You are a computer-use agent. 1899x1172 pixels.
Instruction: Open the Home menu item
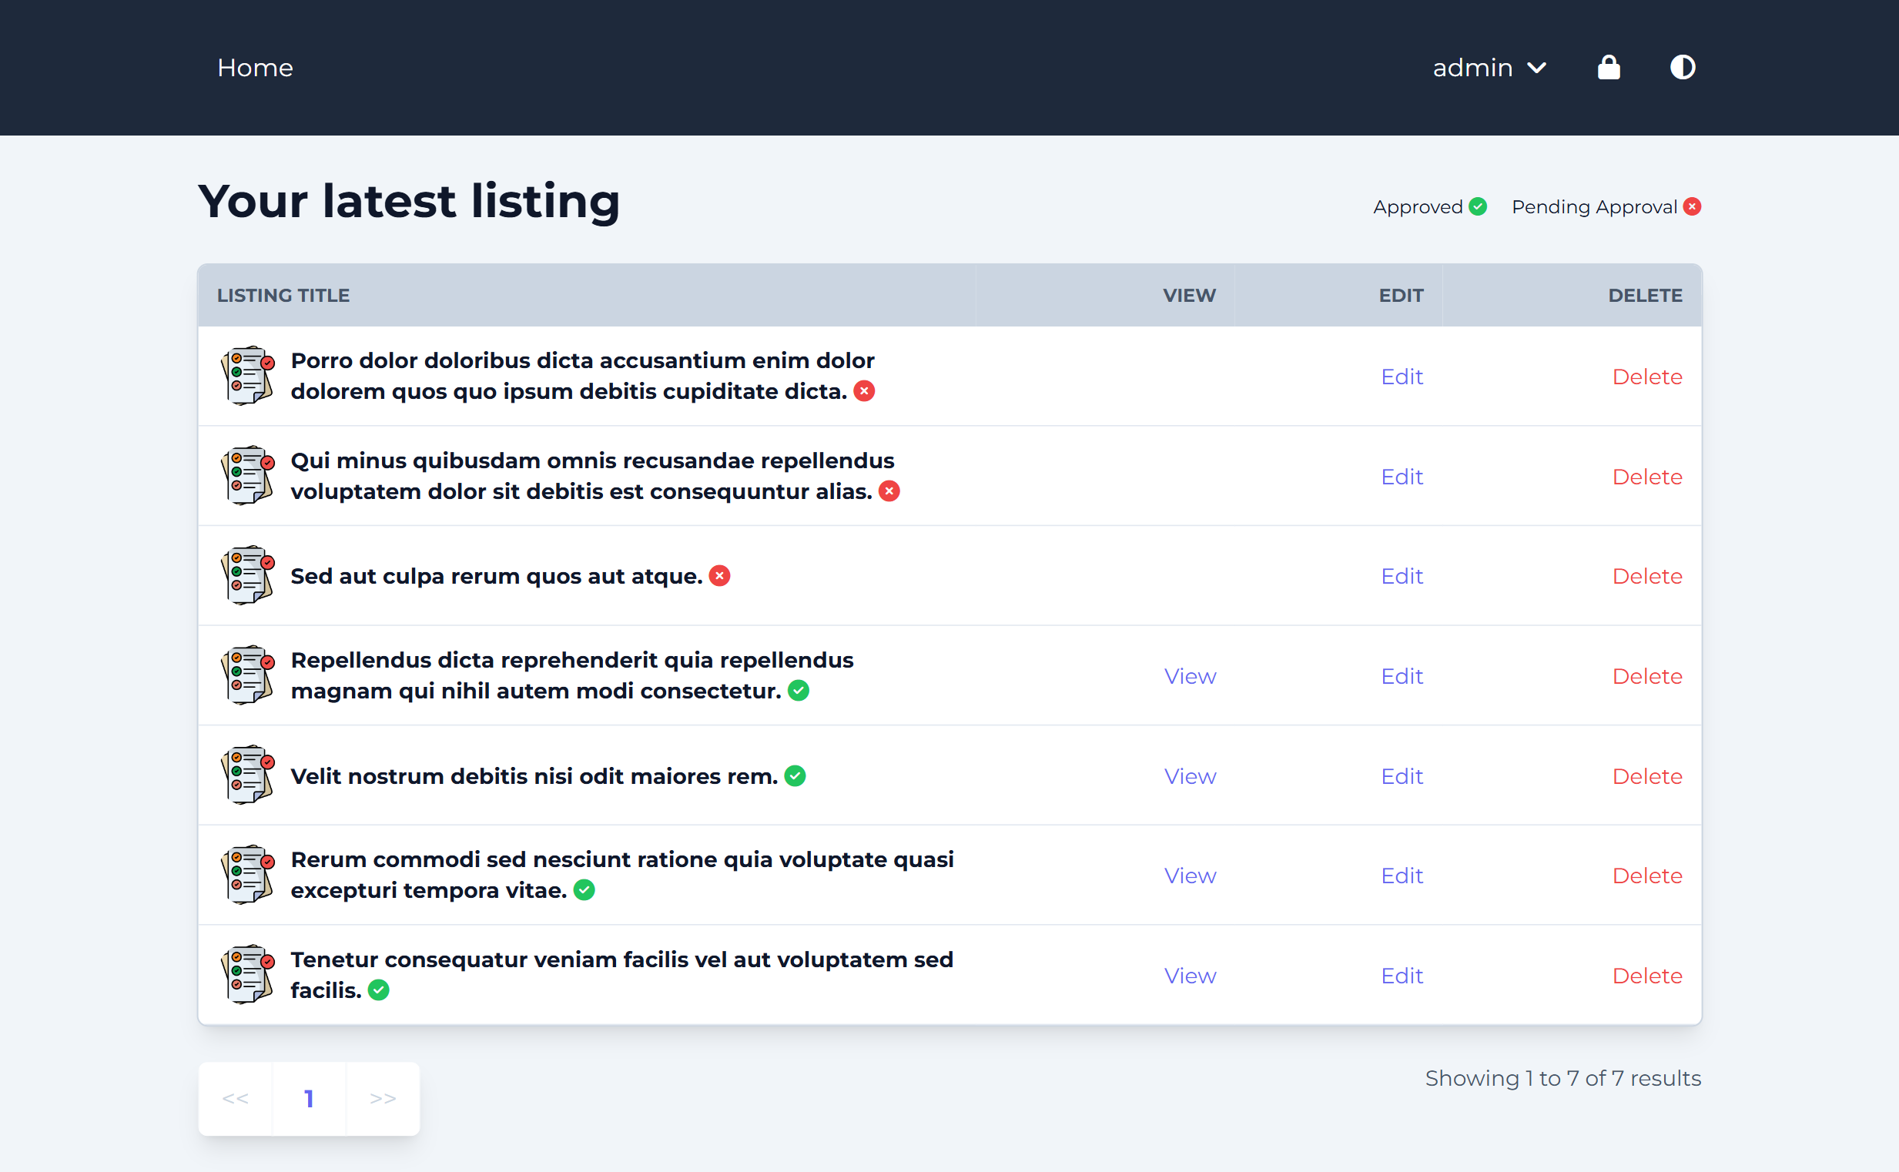pyautogui.click(x=255, y=69)
